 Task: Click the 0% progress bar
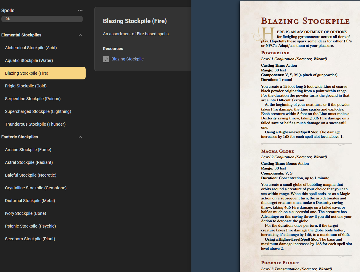click(x=42, y=19)
